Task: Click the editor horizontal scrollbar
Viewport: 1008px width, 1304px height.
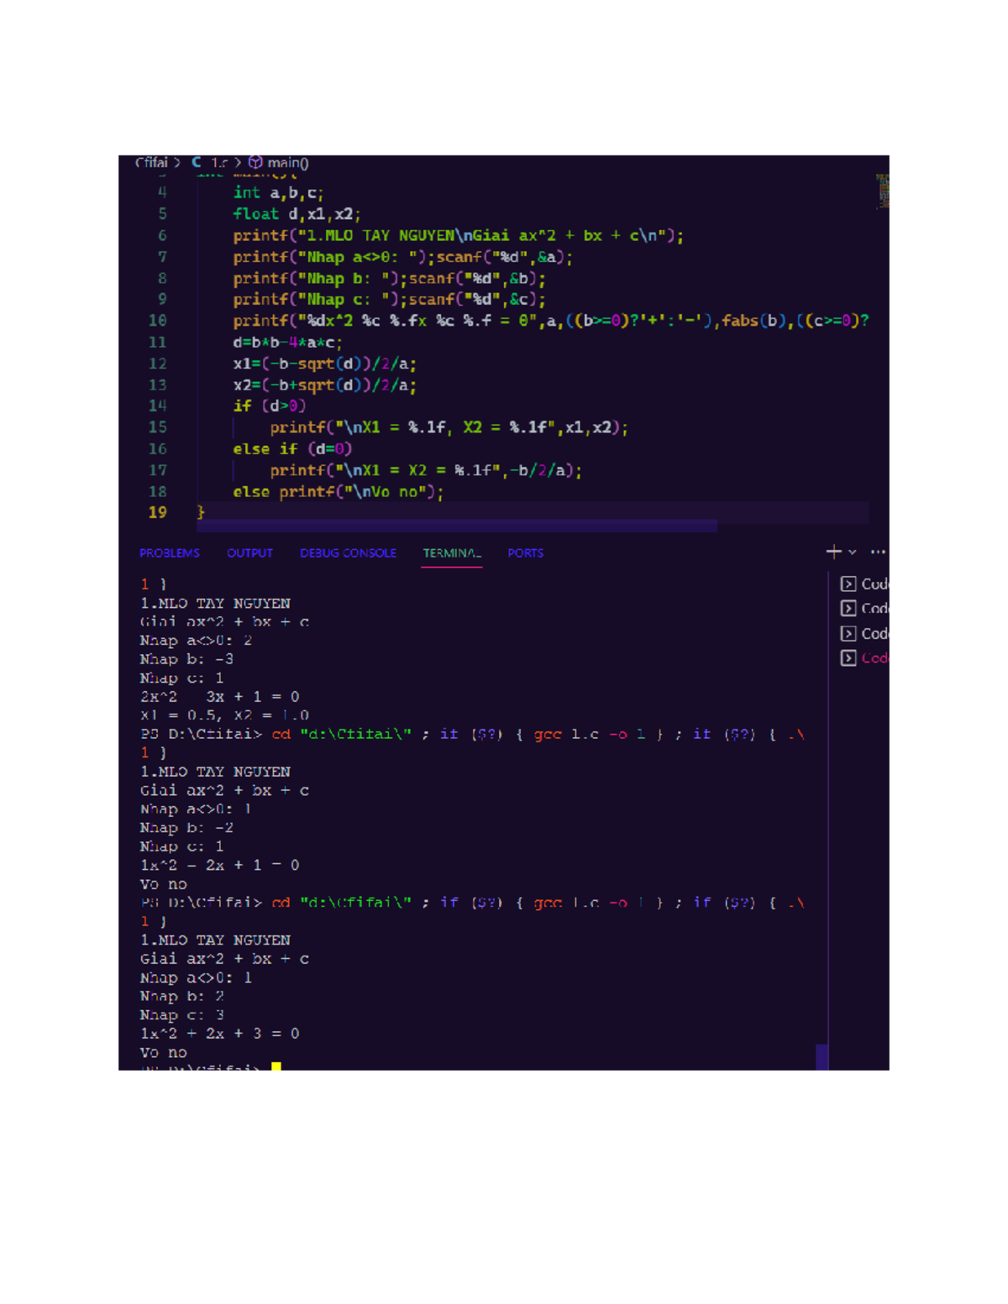Action: point(457,526)
